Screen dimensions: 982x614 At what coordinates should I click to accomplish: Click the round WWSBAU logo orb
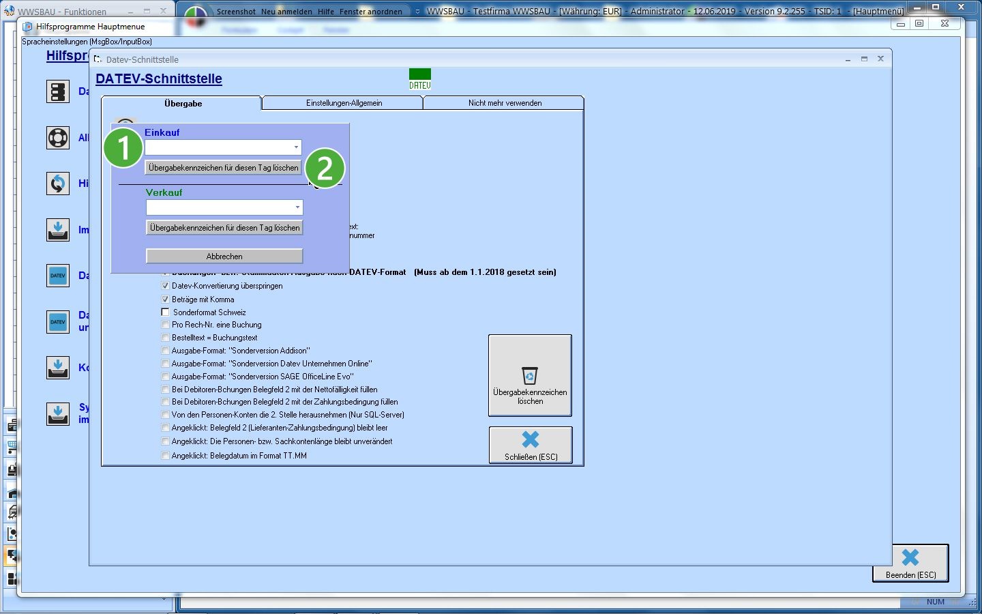196,17
